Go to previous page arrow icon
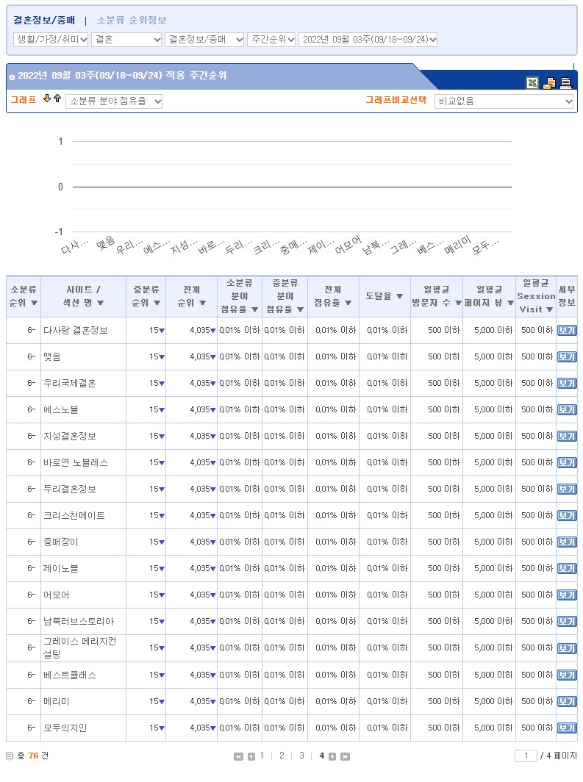583x782 pixels. tap(251, 756)
